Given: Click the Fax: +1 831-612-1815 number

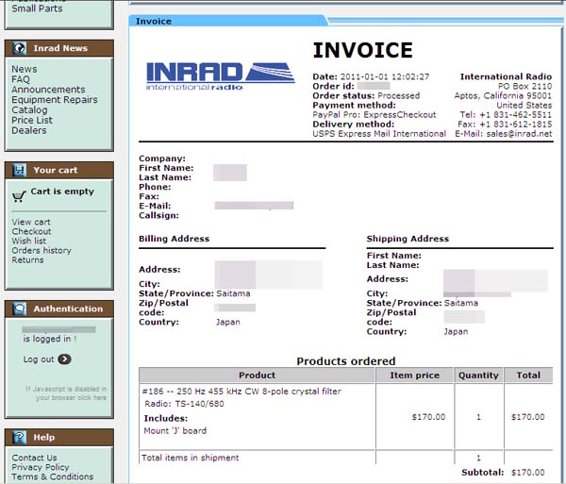Looking at the screenshot, I should tap(505, 125).
